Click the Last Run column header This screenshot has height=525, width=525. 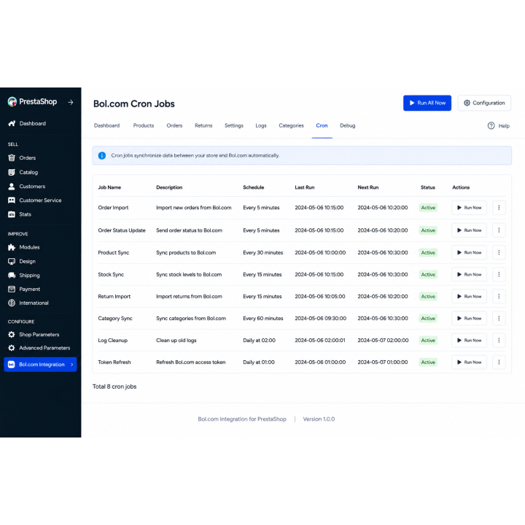point(305,187)
